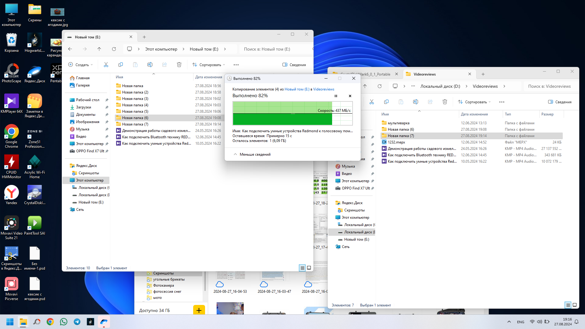Open the Сортировать dropdown in E: window
Screen dimensions: 585x329
click(209, 65)
